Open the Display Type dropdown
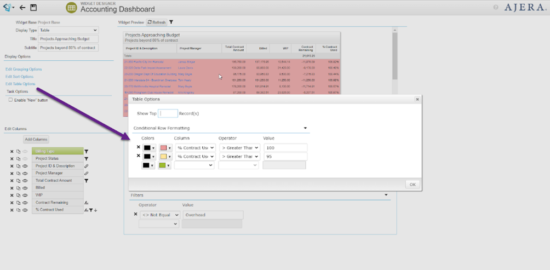The image size is (550, 270). [x=68, y=31]
